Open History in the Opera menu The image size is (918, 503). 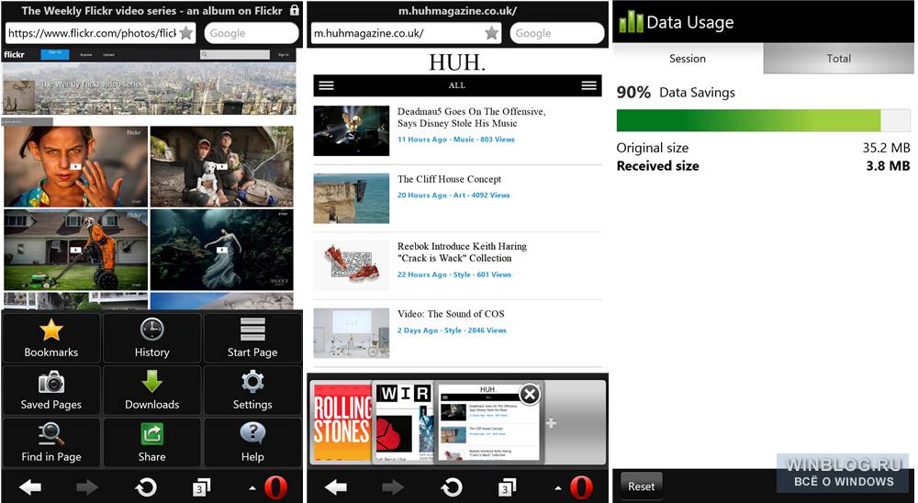coord(151,338)
